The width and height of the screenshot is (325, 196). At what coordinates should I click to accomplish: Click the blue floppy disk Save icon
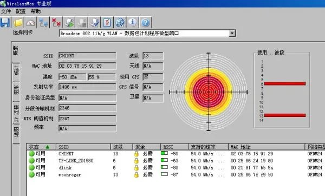pyautogui.click(x=5, y=23)
